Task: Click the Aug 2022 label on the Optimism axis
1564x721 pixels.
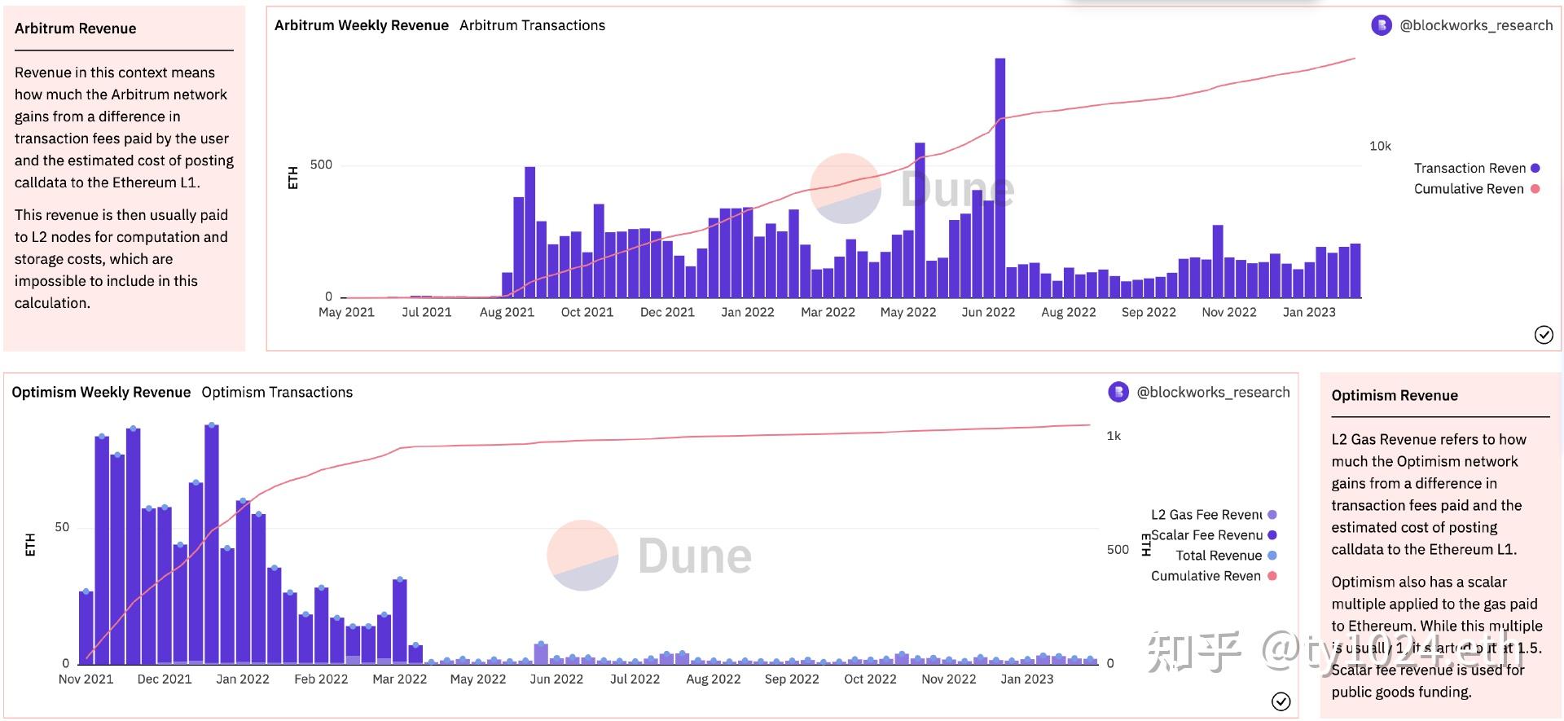Action: tap(714, 679)
